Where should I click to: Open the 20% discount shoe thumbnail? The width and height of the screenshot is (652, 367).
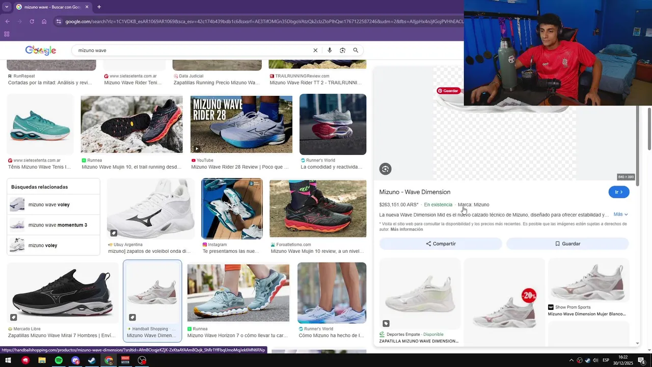[x=504, y=303]
